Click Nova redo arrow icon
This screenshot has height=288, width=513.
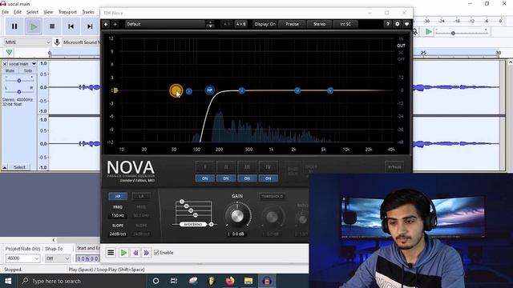pyautogui.click(x=115, y=24)
